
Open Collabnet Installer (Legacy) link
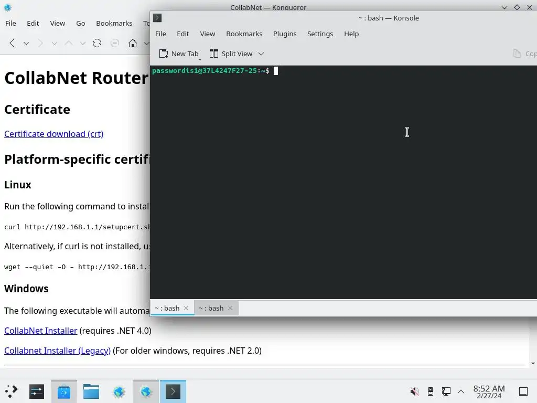[57, 351]
